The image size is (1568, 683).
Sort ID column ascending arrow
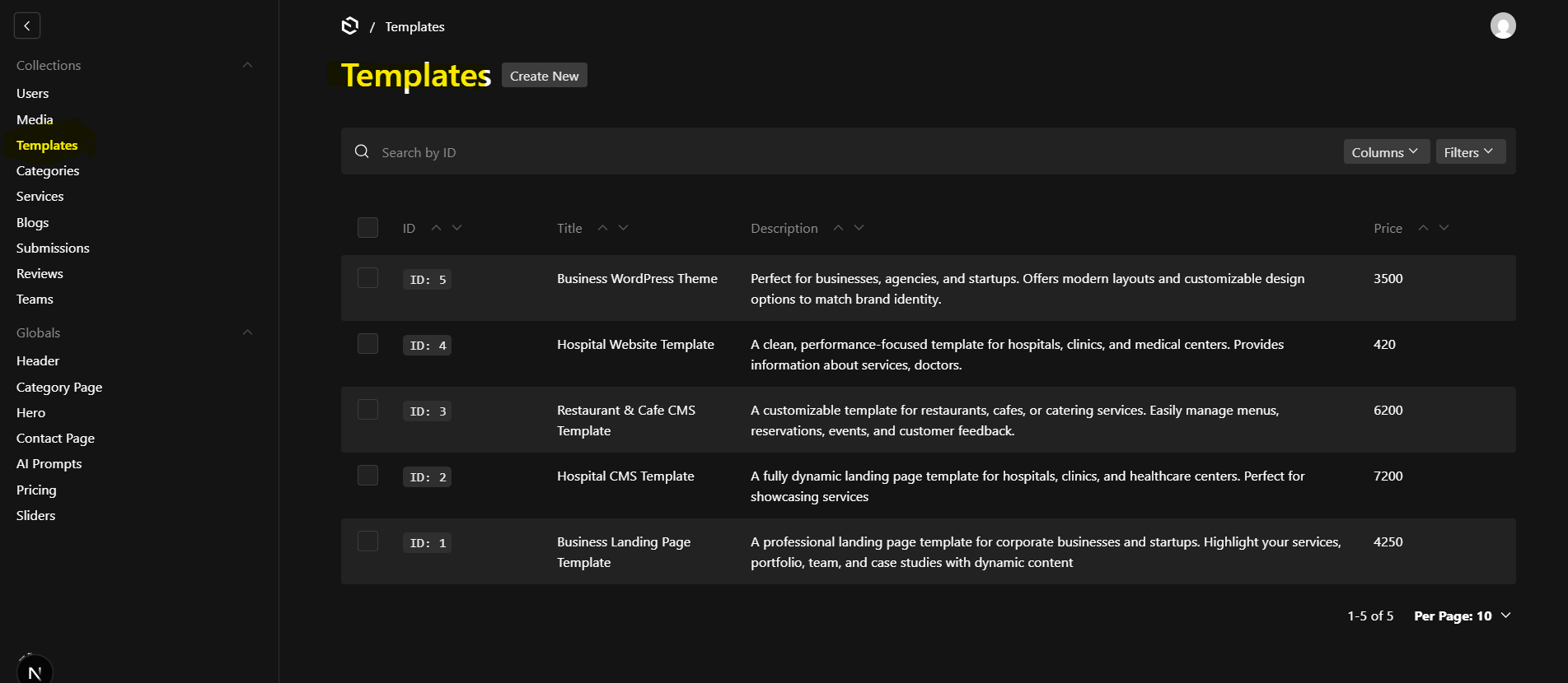(437, 228)
